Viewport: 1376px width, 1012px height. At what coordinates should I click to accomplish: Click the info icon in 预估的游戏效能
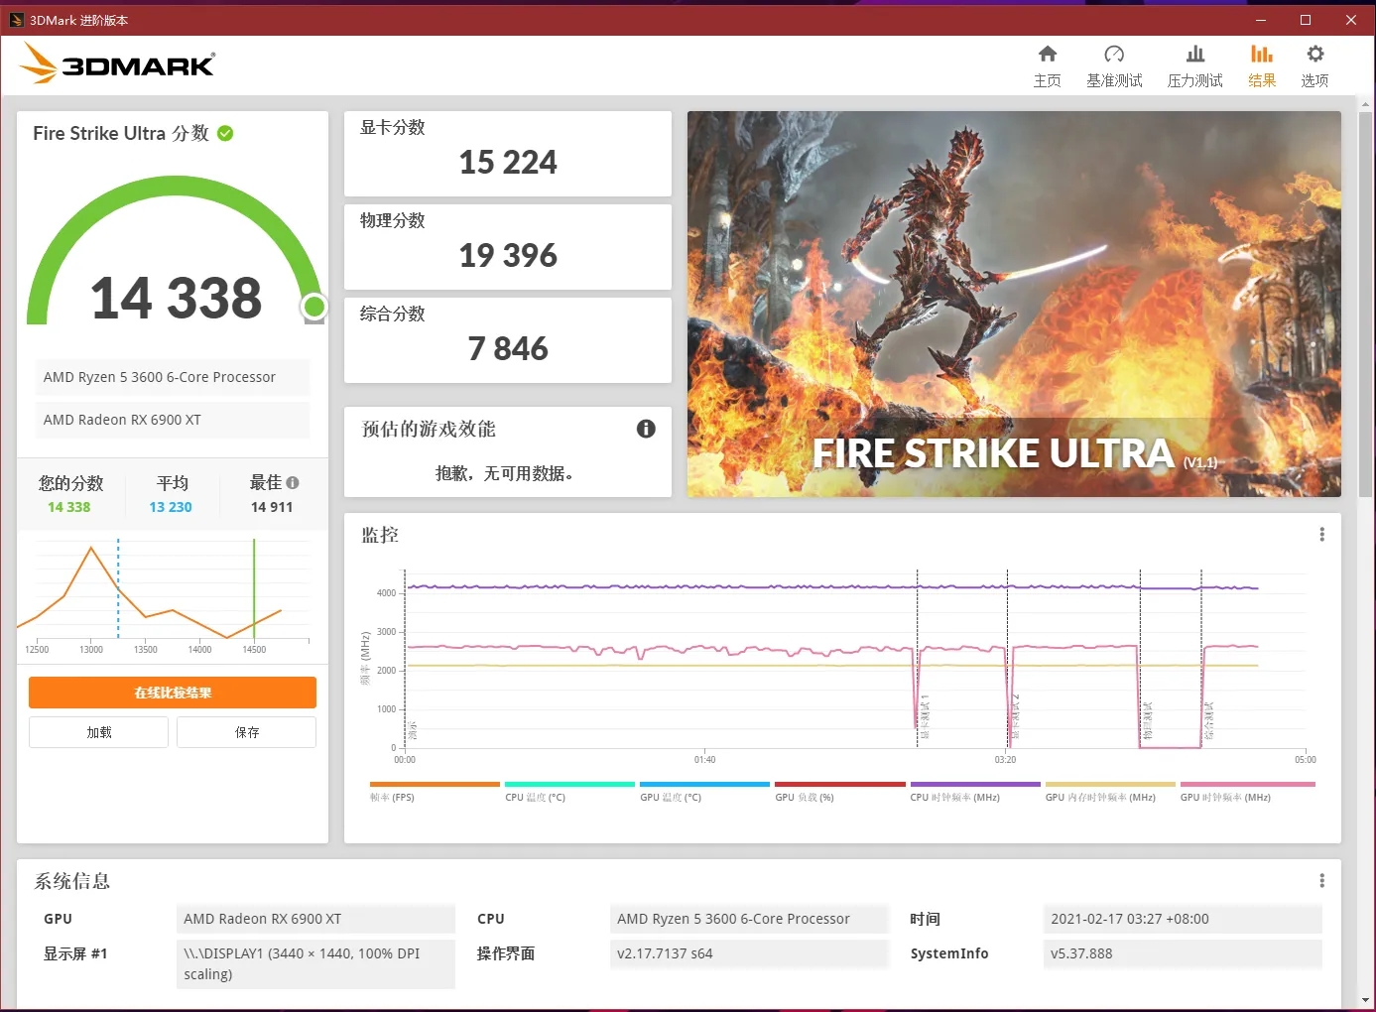tap(646, 429)
